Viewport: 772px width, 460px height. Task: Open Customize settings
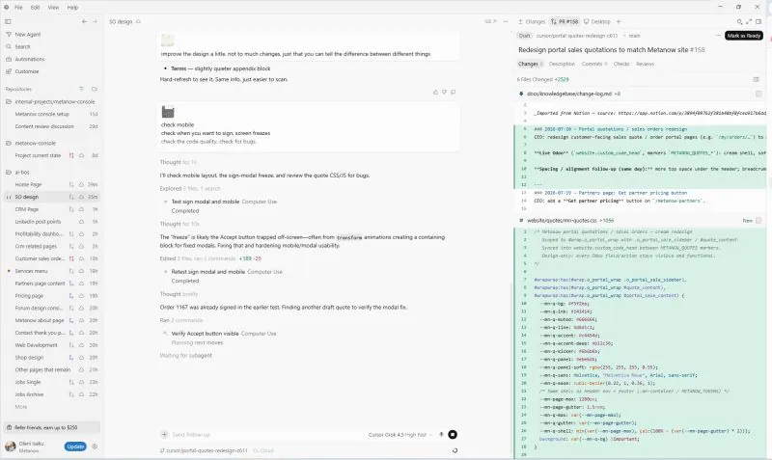click(27, 71)
